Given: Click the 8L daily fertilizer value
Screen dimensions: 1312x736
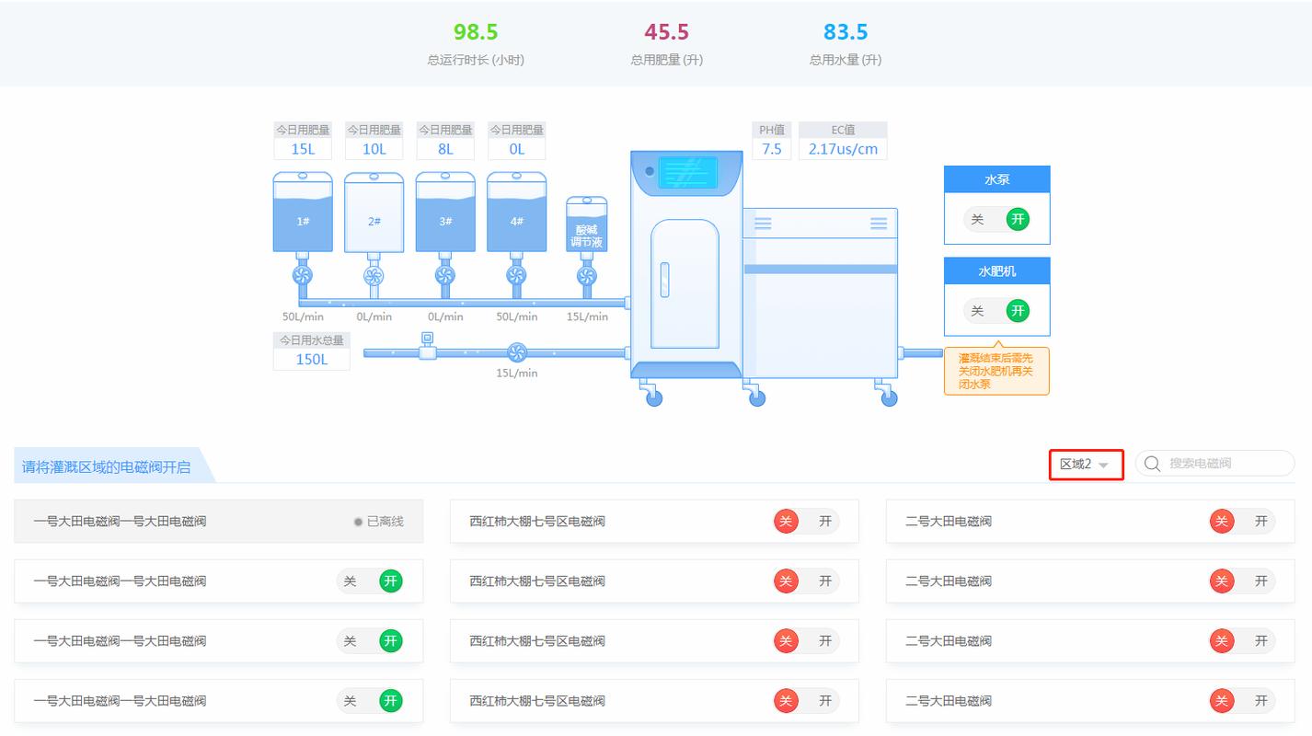Looking at the screenshot, I should 445,149.
